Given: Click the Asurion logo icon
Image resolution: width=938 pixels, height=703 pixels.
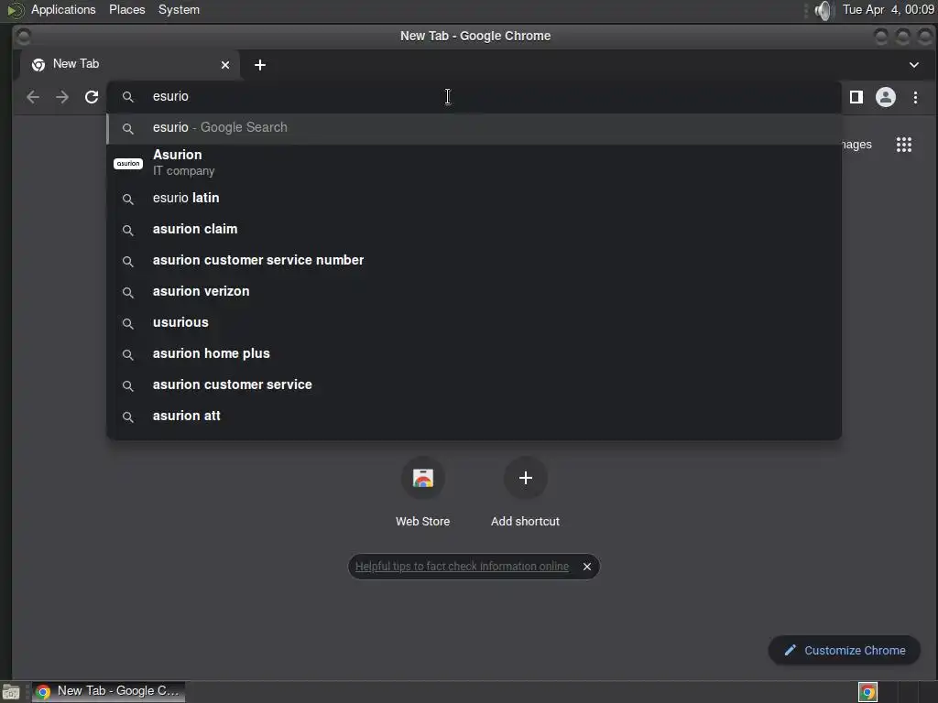Looking at the screenshot, I should [128, 163].
